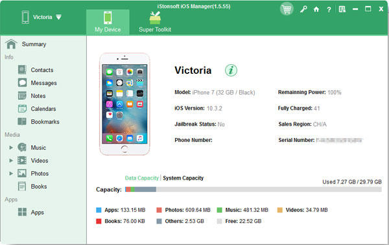Click the iPhone preview image
Viewport: 389px width, 245px height.
coord(124,104)
